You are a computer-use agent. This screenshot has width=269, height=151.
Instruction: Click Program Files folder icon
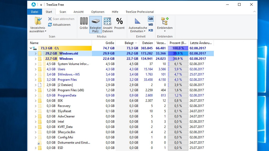[x=40, y=80]
